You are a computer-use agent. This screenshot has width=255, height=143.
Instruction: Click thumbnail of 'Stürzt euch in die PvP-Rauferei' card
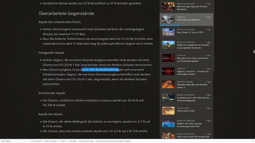(x=168, y=135)
